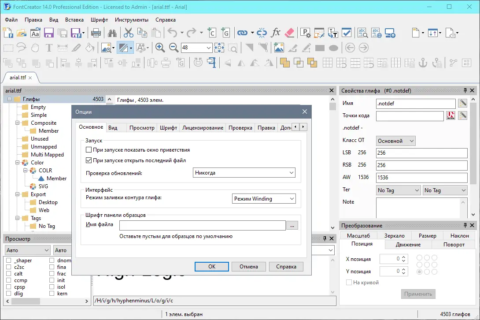Click the Имя файла input field
Viewport: 480px width, 320px height.
(x=202, y=225)
